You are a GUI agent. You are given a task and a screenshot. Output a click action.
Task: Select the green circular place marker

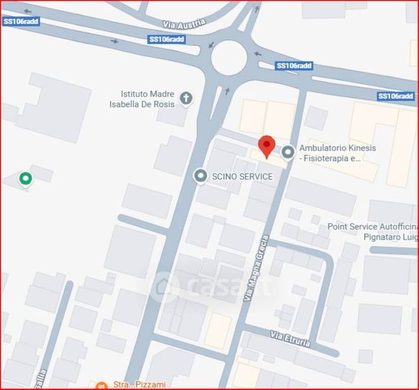pyautogui.click(x=25, y=179)
